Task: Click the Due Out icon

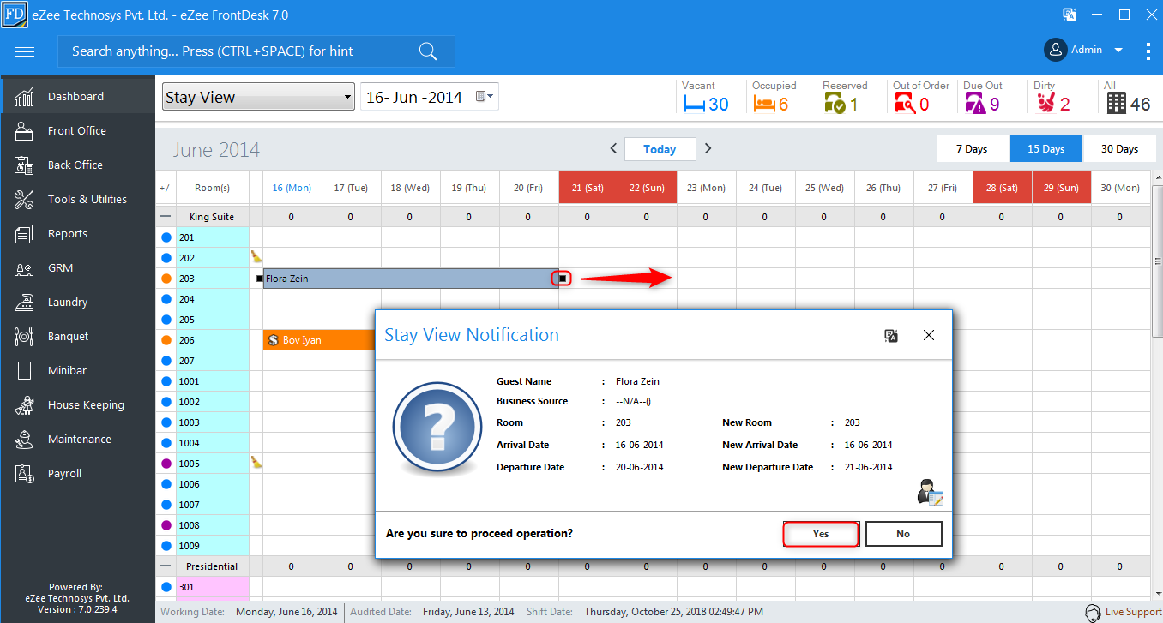Action: [x=975, y=104]
